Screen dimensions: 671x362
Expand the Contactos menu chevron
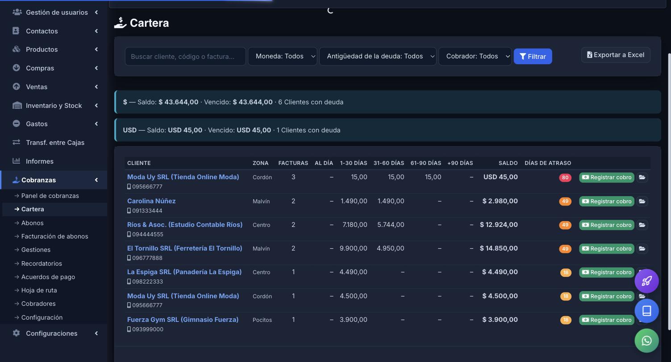click(x=96, y=31)
